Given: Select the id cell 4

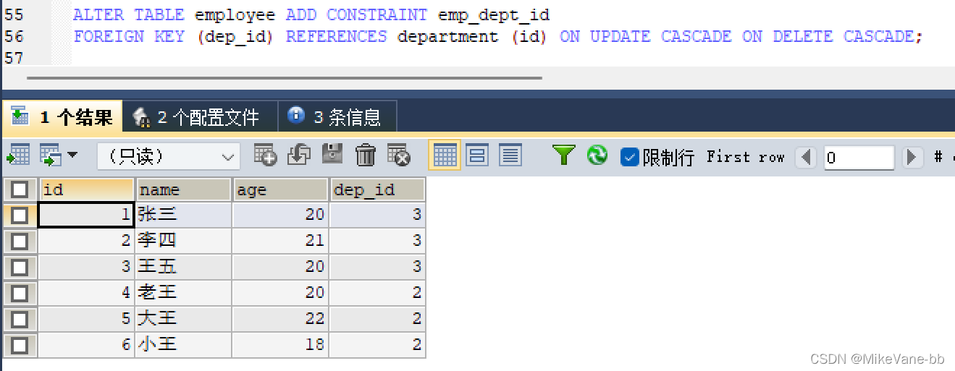Looking at the screenshot, I should (x=86, y=293).
